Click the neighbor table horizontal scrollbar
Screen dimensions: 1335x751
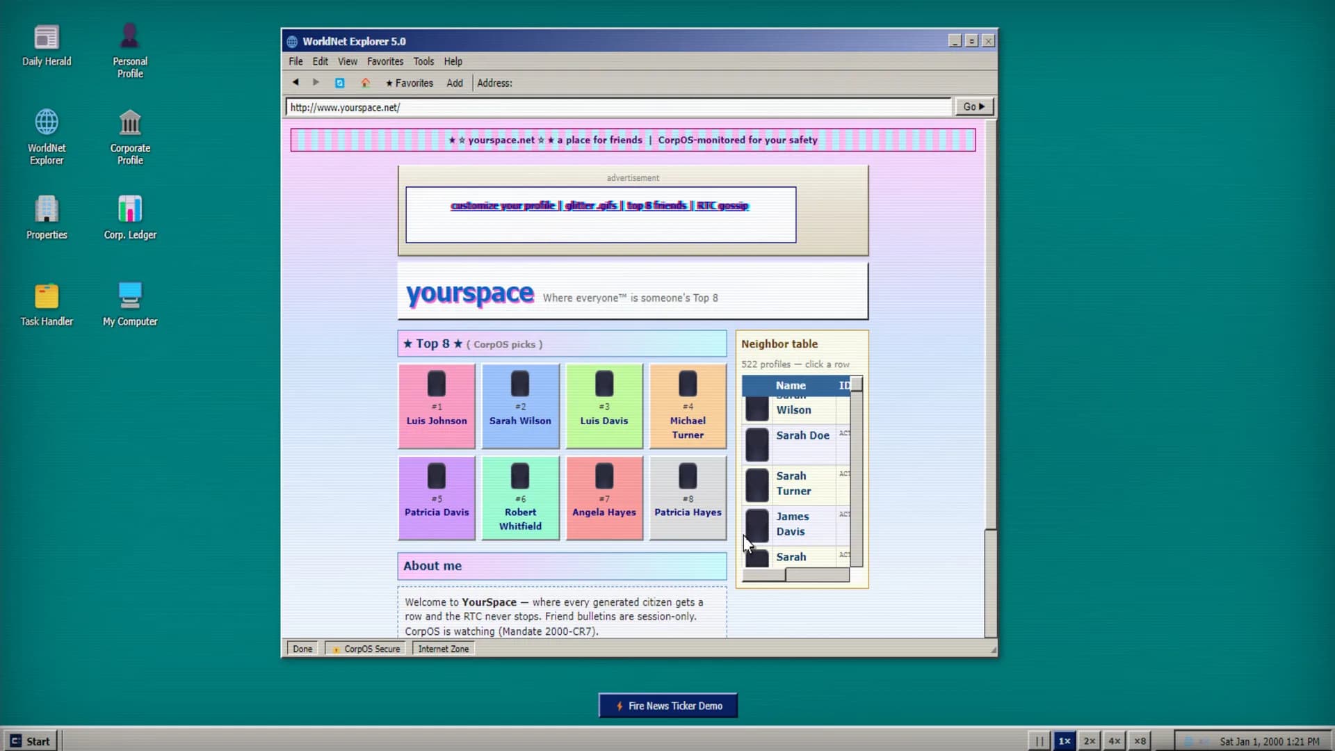pos(795,575)
